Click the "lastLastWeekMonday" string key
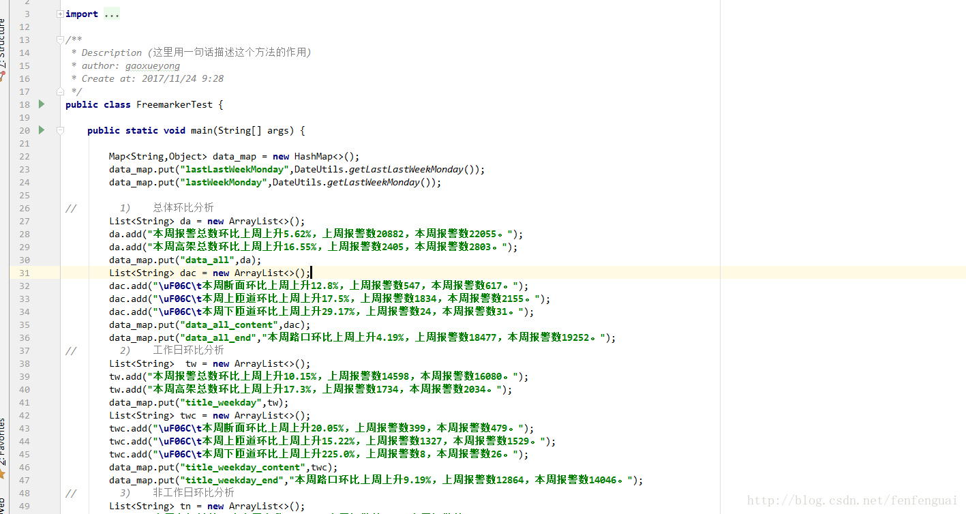The height and width of the screenshot is (514, 966). [235, 169]
